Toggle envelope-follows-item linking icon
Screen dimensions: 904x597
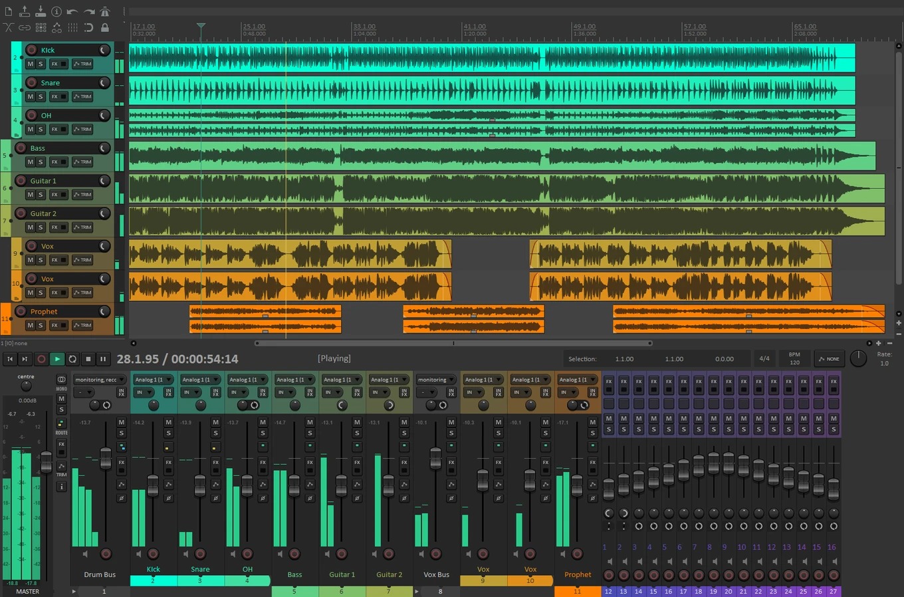click(x=56, y=27)
